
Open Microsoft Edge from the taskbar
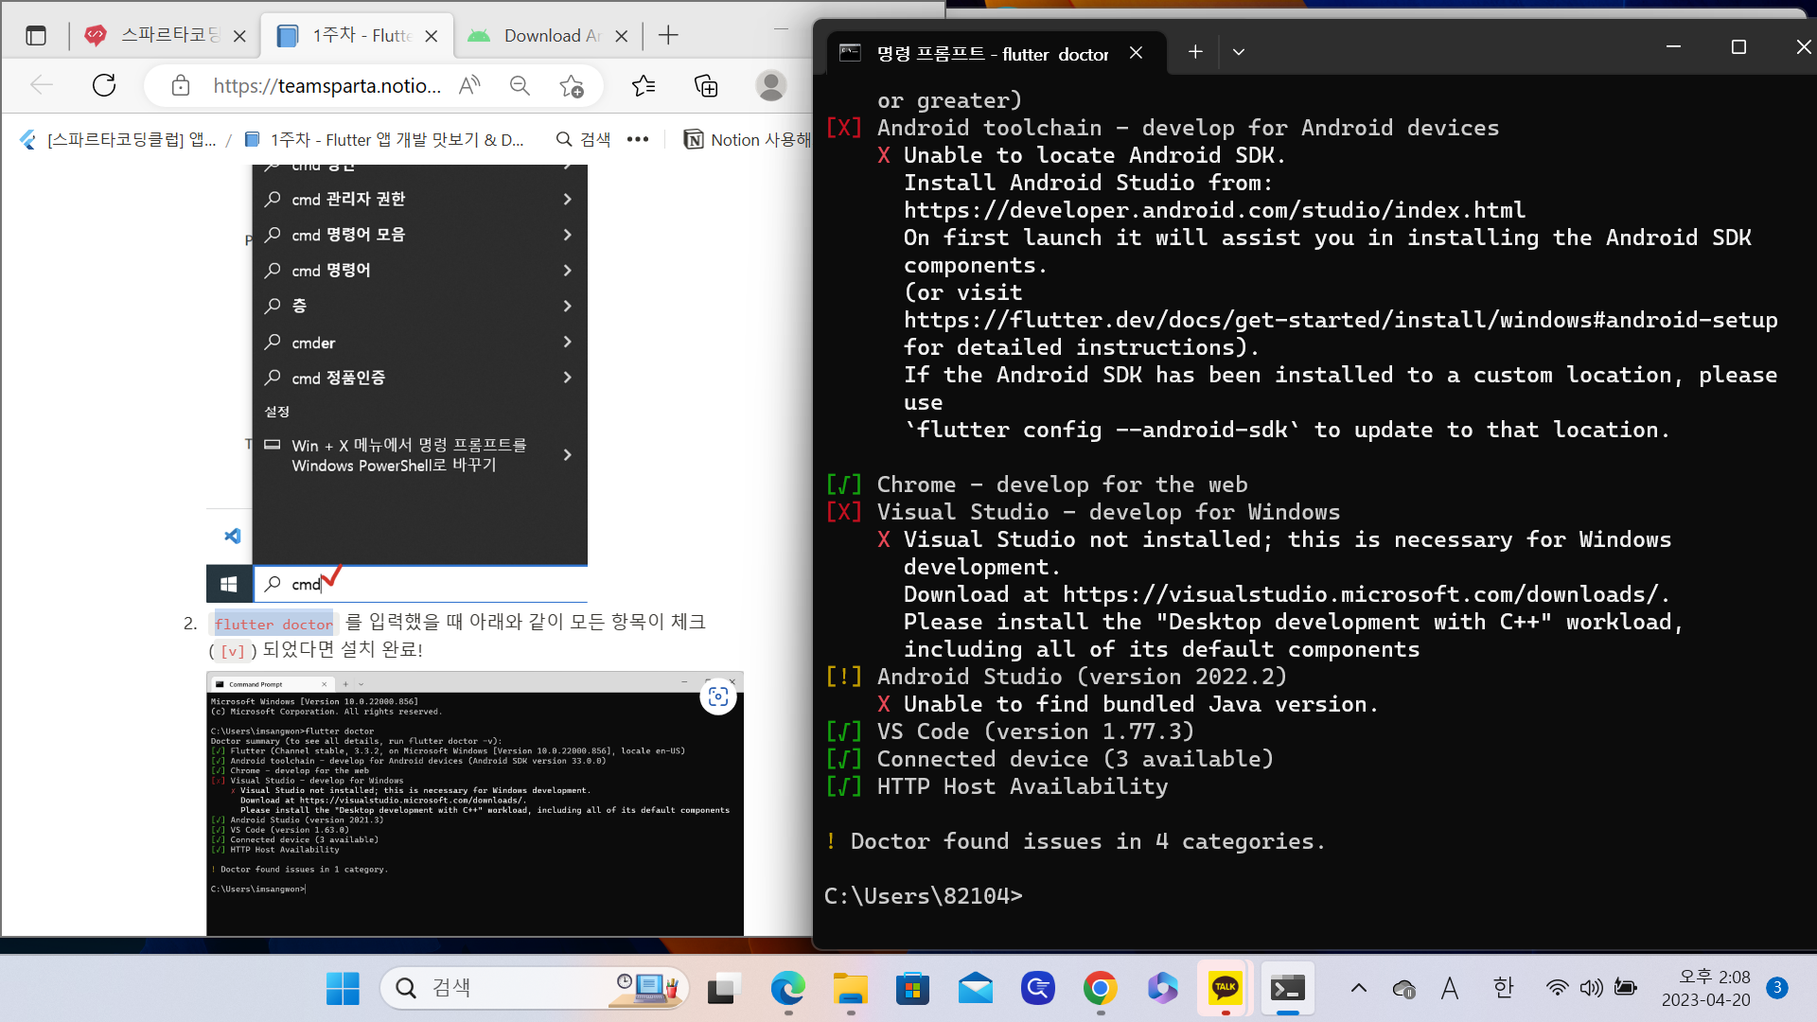tap(787, 989)
